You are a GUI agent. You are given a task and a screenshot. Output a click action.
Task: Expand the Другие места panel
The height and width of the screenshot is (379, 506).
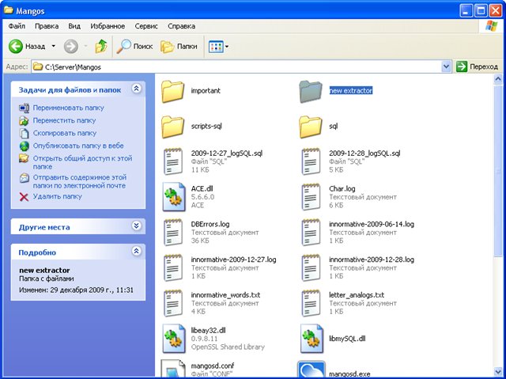[137, 226]
